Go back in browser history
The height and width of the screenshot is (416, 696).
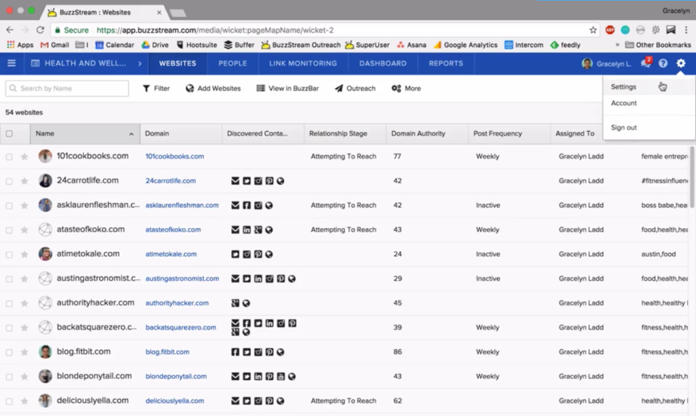coord(10,30)
